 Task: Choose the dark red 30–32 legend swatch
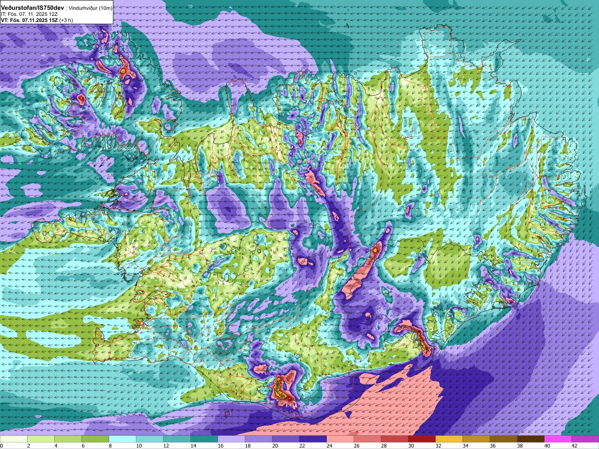click(x=422, y=439)
